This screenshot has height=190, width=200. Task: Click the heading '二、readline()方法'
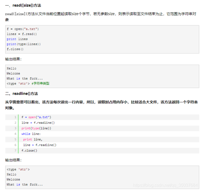[22, 93]
